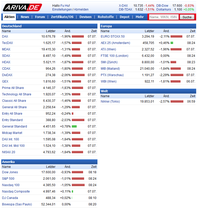
Task: Open NISAX 20 link
Action: [x=8, y=152]
